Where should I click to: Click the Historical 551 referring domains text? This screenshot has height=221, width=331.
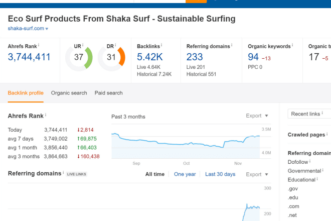click(201, 74)
